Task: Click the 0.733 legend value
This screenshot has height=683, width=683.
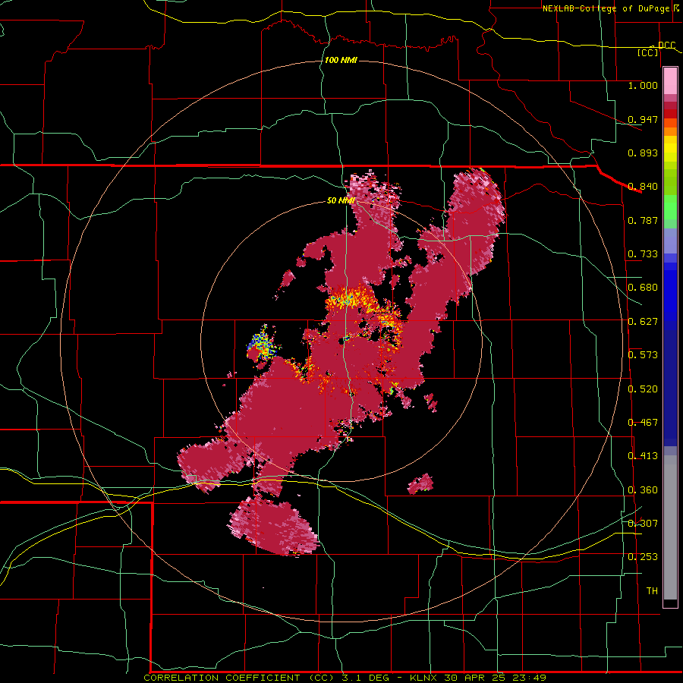Action: click(x=643, y=254)
